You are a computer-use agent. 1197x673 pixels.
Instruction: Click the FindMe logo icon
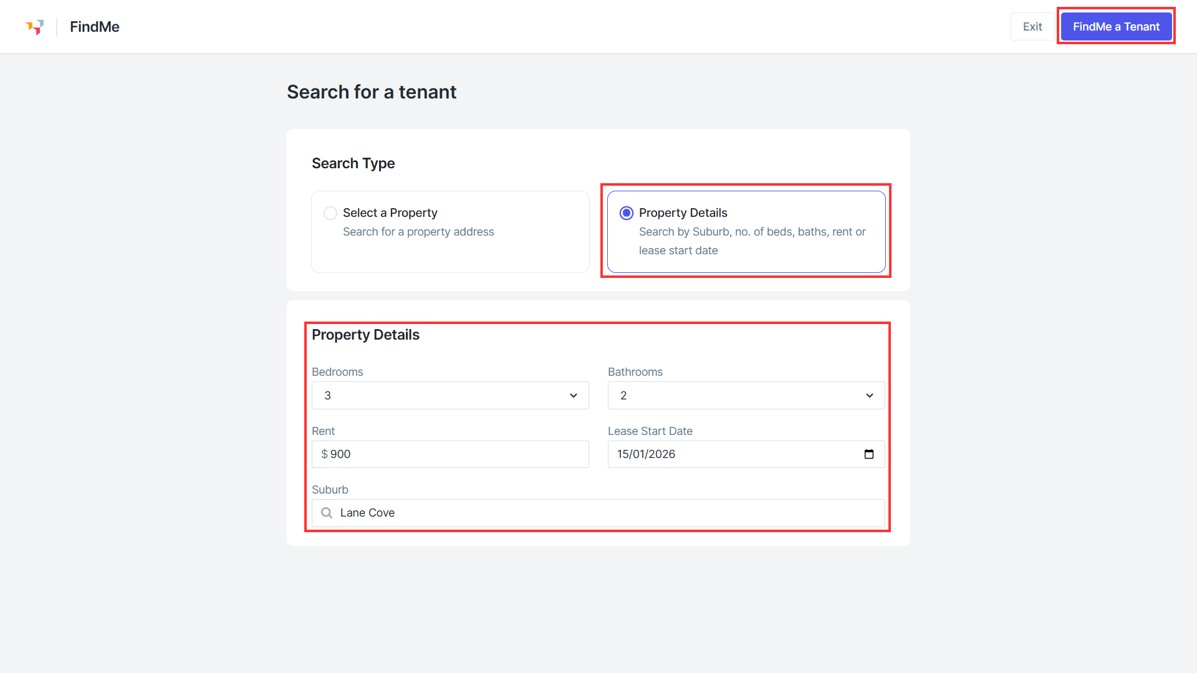[x=35, y=27]
